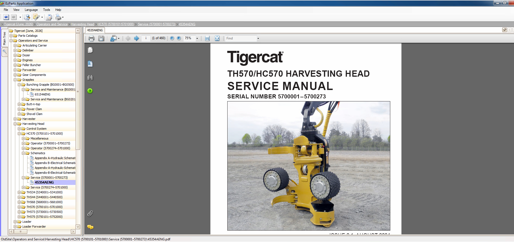Click the navigate Forward arrow in the main toolbar

(x=14, y=17)
